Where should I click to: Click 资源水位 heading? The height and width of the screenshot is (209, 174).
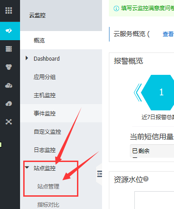pos(128,180)
